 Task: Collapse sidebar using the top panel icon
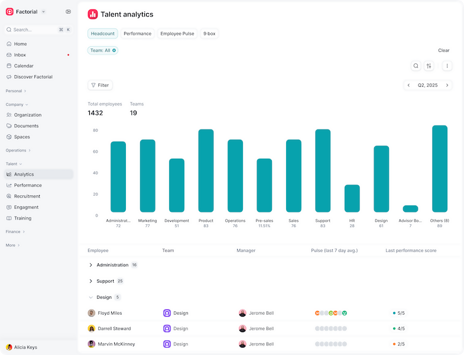coord(69,12)
